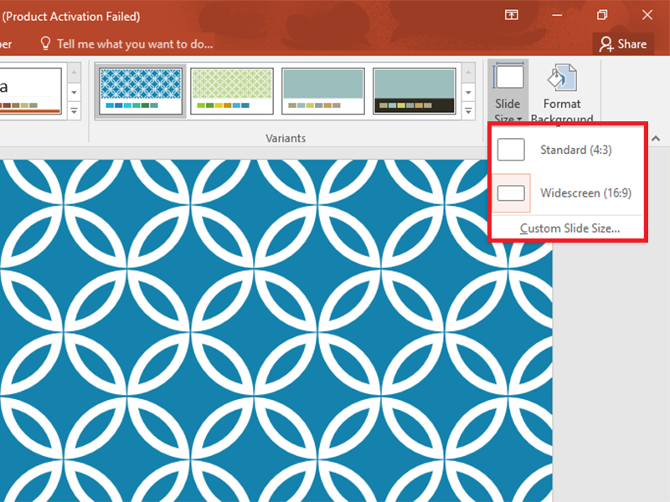Restore down the PowerPoint window
Screen dimensions: 670x502
pos(601,15)
